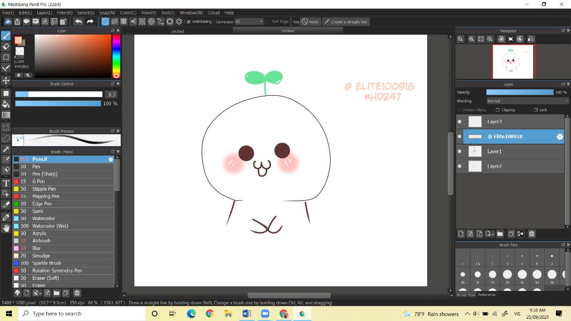This screenshot has width=571, height=321.
Task: Turn off snap with the Snap Off icon
Action: (105, 22)
